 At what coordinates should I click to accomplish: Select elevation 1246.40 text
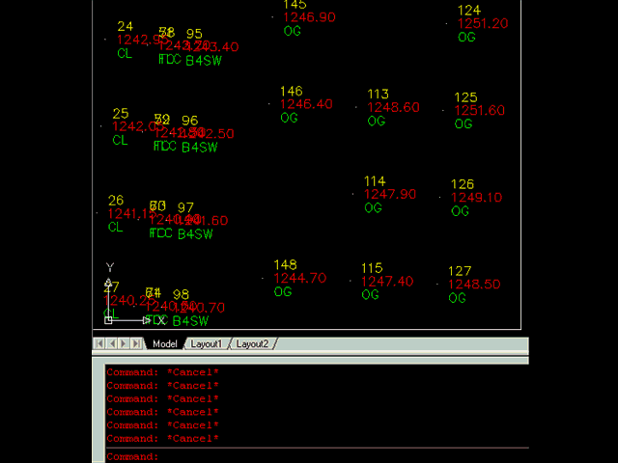(306, 104)
